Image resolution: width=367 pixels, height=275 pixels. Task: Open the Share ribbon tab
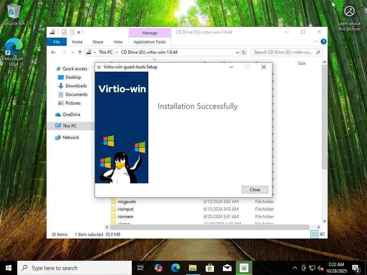[98, 42]
